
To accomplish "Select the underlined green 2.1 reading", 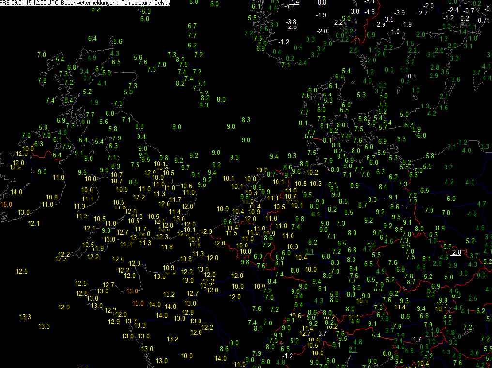I will (x=353, y=350).
